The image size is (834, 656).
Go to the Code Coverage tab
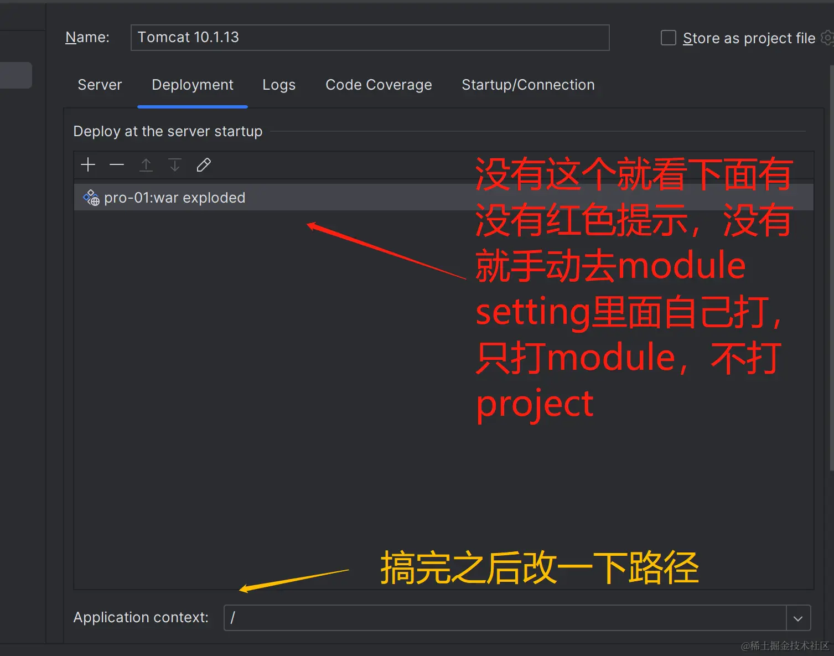(379, 85)
